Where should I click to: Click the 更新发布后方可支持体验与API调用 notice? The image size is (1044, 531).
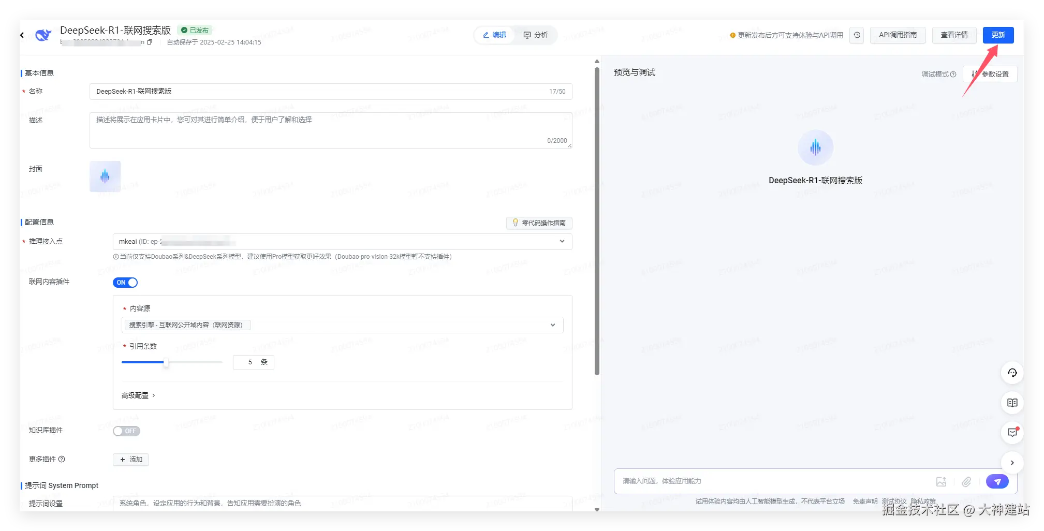786,35
